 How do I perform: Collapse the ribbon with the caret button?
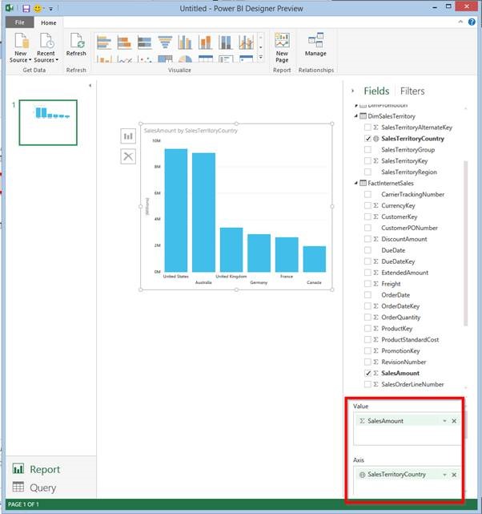[460, 22]
